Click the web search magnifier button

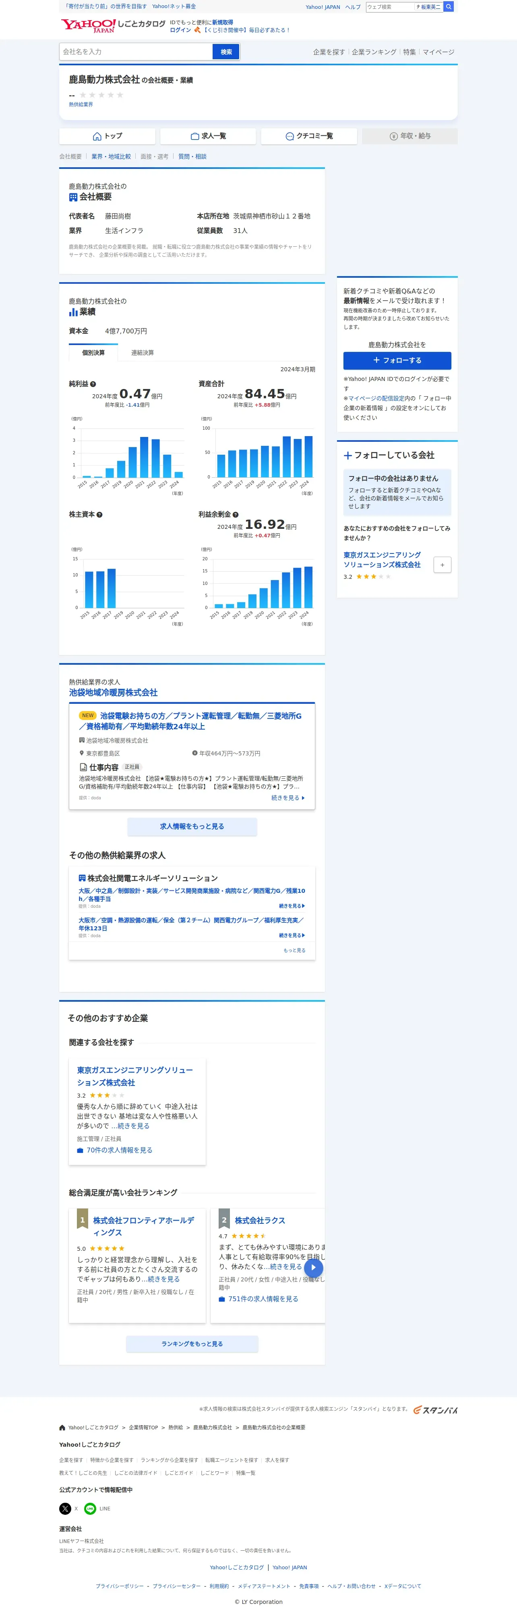[x=449, y=7]
